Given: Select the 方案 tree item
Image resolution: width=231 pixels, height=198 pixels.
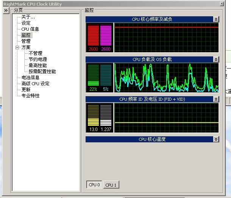Looking at the screenshot, I should pos(26,47).
